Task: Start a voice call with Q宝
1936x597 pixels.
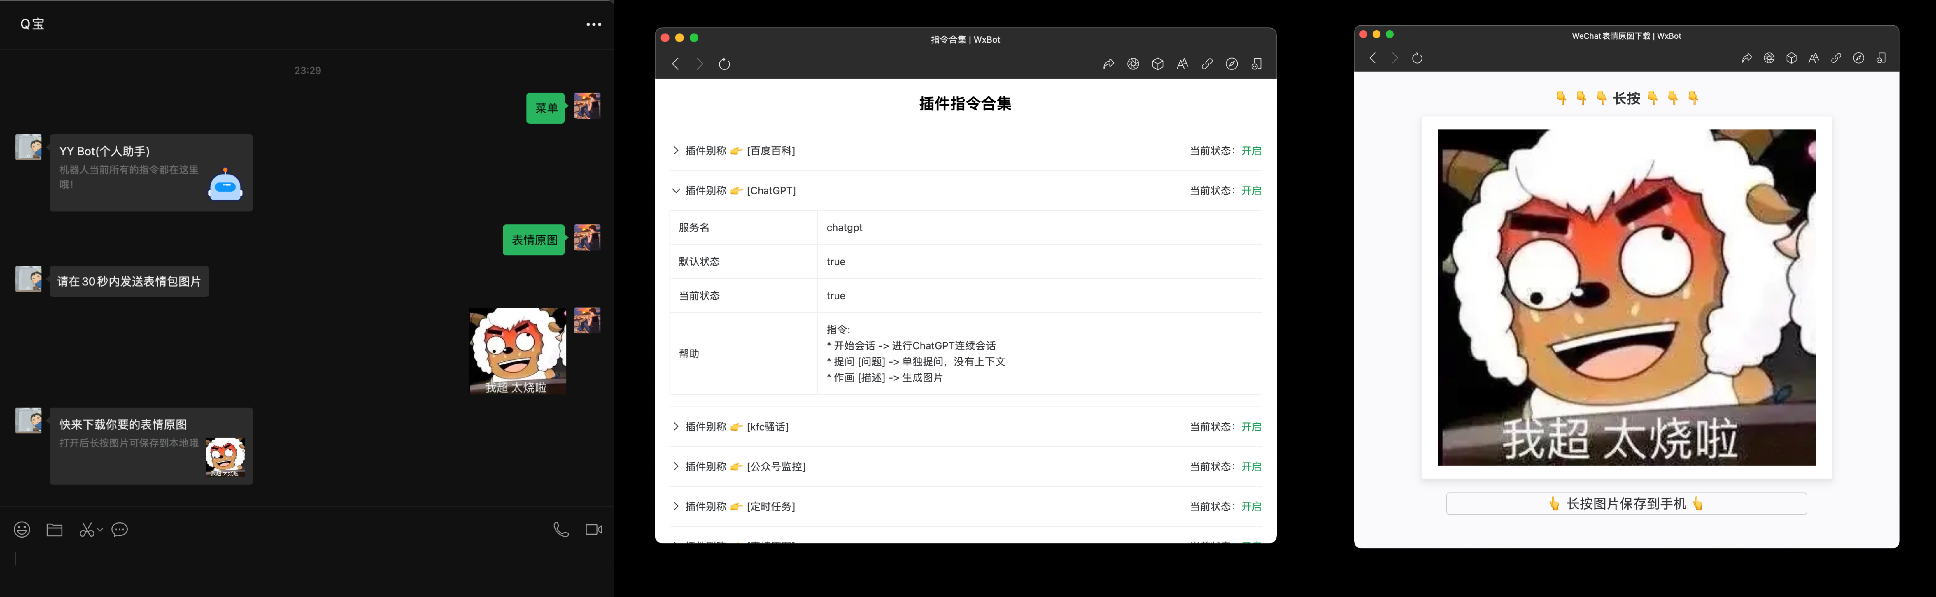Action: (561, 529)
